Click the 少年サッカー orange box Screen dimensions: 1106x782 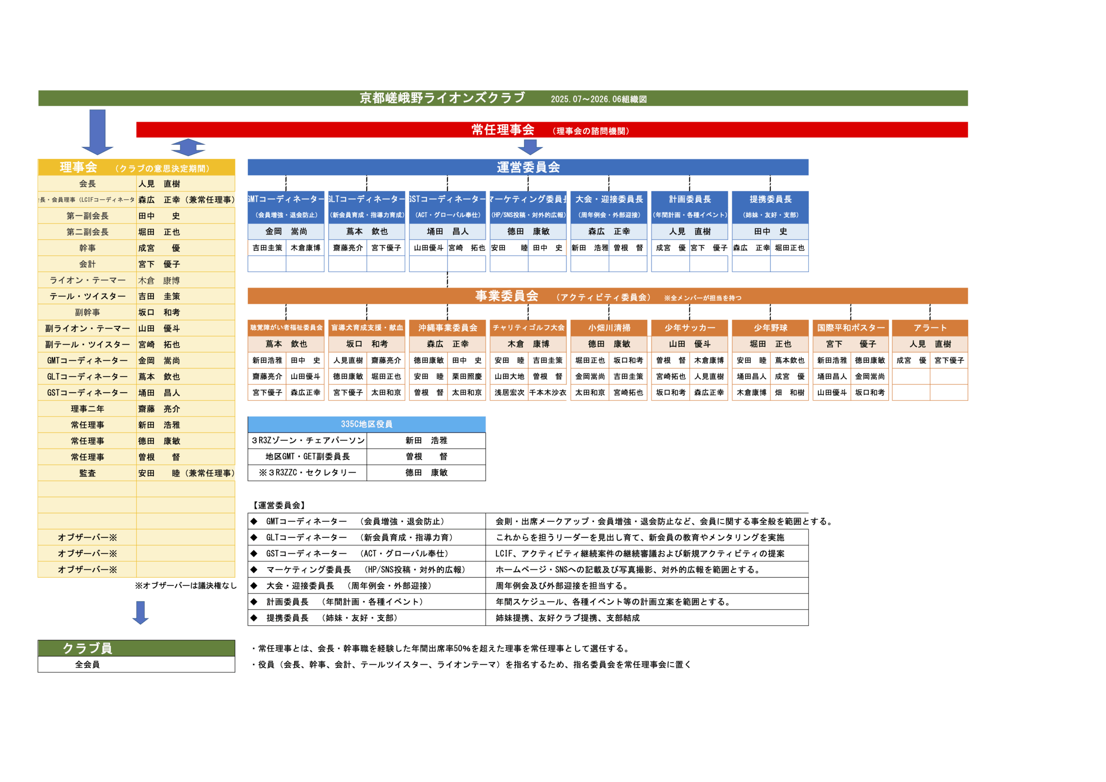pyautogui.click(x=690, y=327)
